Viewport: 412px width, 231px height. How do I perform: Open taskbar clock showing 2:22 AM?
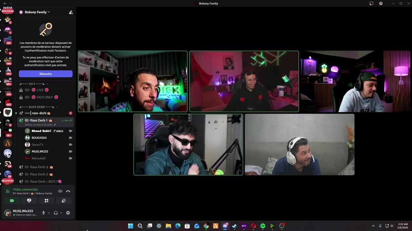[x=403, y=226]
